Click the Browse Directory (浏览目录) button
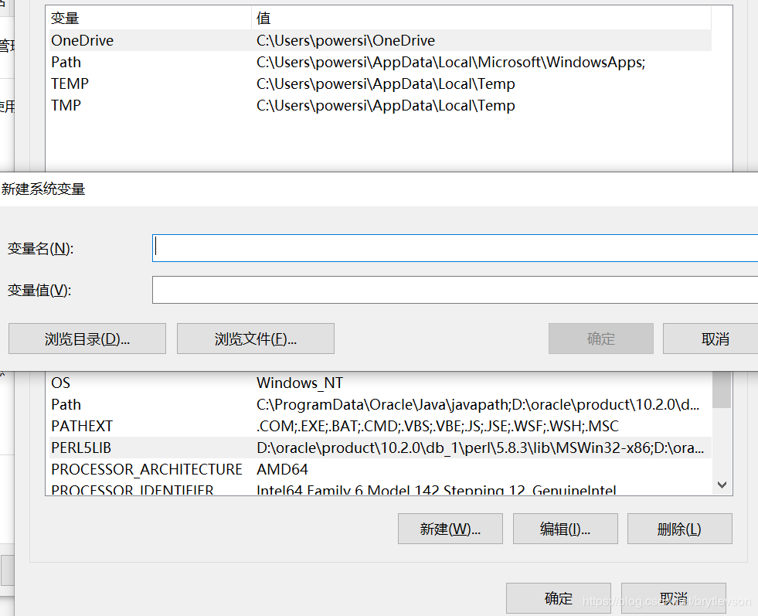The image size is (758, 616). click(x=87, y=339)
